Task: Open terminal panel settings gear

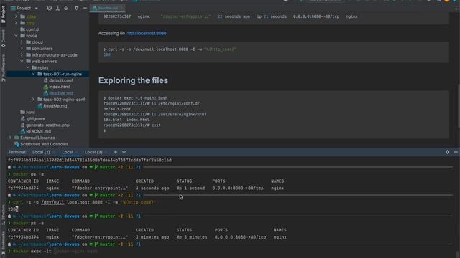Action: pos(447,152)
